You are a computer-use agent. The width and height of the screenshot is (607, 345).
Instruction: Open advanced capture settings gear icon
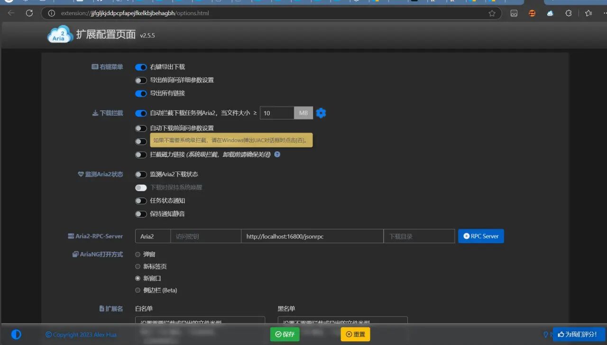click(x=321, y=113)
